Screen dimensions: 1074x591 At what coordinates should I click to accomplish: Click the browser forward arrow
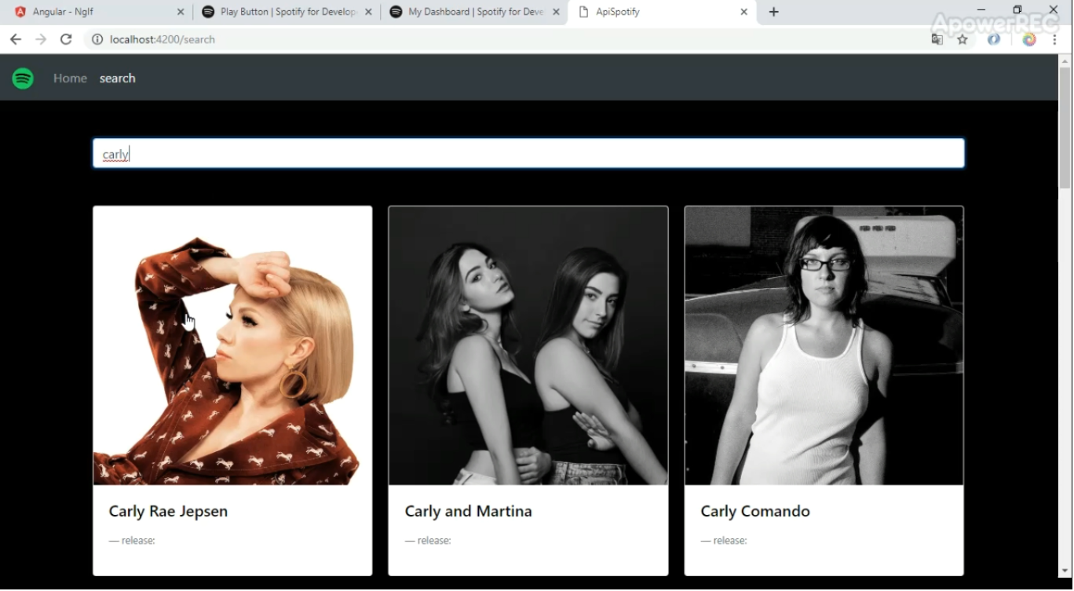[41, 39]
